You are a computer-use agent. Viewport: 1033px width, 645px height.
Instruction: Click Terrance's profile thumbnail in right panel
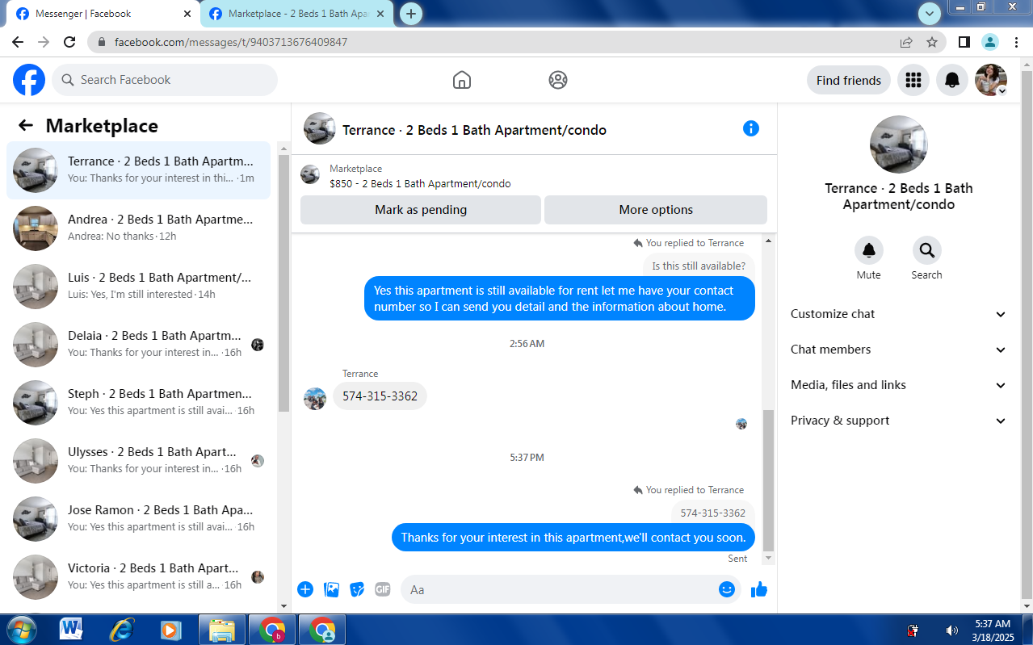pyautogui.click(x=899, y=144)
